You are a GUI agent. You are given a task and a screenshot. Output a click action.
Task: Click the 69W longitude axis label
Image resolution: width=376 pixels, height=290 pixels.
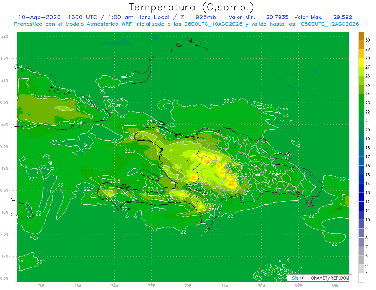[x=298, y=286]
